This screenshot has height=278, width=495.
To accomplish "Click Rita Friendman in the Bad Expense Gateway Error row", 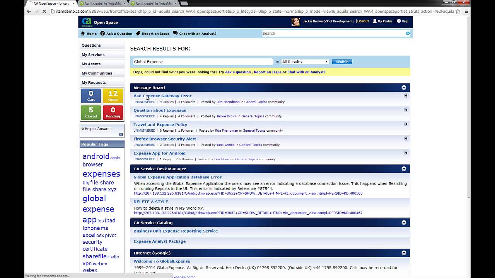I will pyautogui.click(x=228, y=102).
